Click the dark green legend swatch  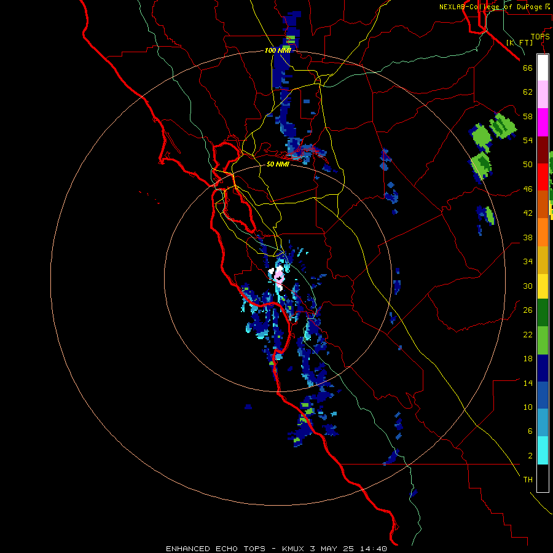[x=543, y=313]
